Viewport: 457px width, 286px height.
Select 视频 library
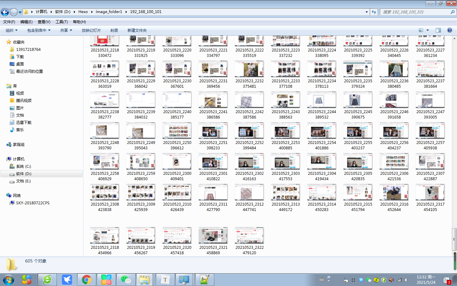click(20, 93)
